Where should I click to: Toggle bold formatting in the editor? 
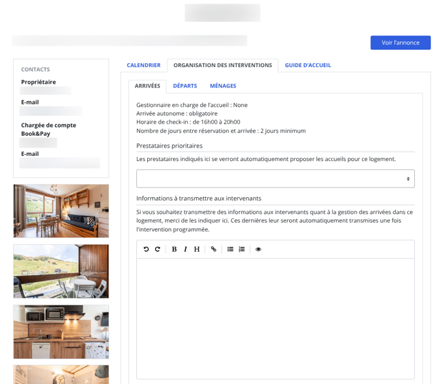174,249
